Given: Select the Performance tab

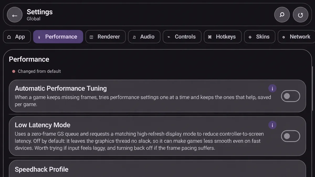Looking at the screenshot, I should click(x=58, y=37).
